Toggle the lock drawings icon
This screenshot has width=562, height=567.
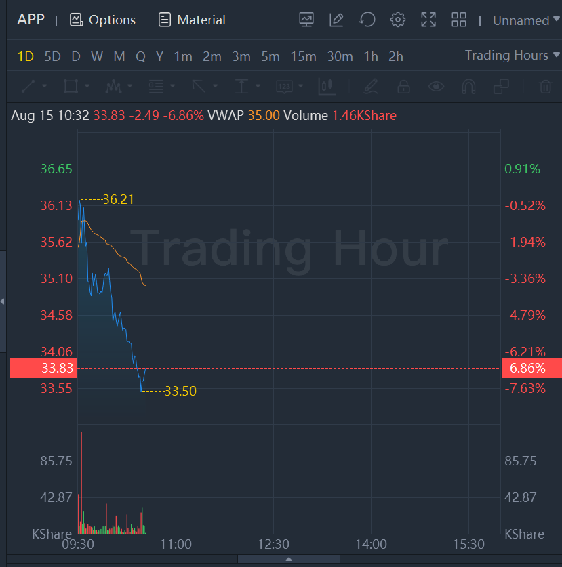(x=403, y=86)
